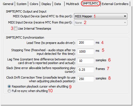
Task: Select the Display tab
Action: 46,4
